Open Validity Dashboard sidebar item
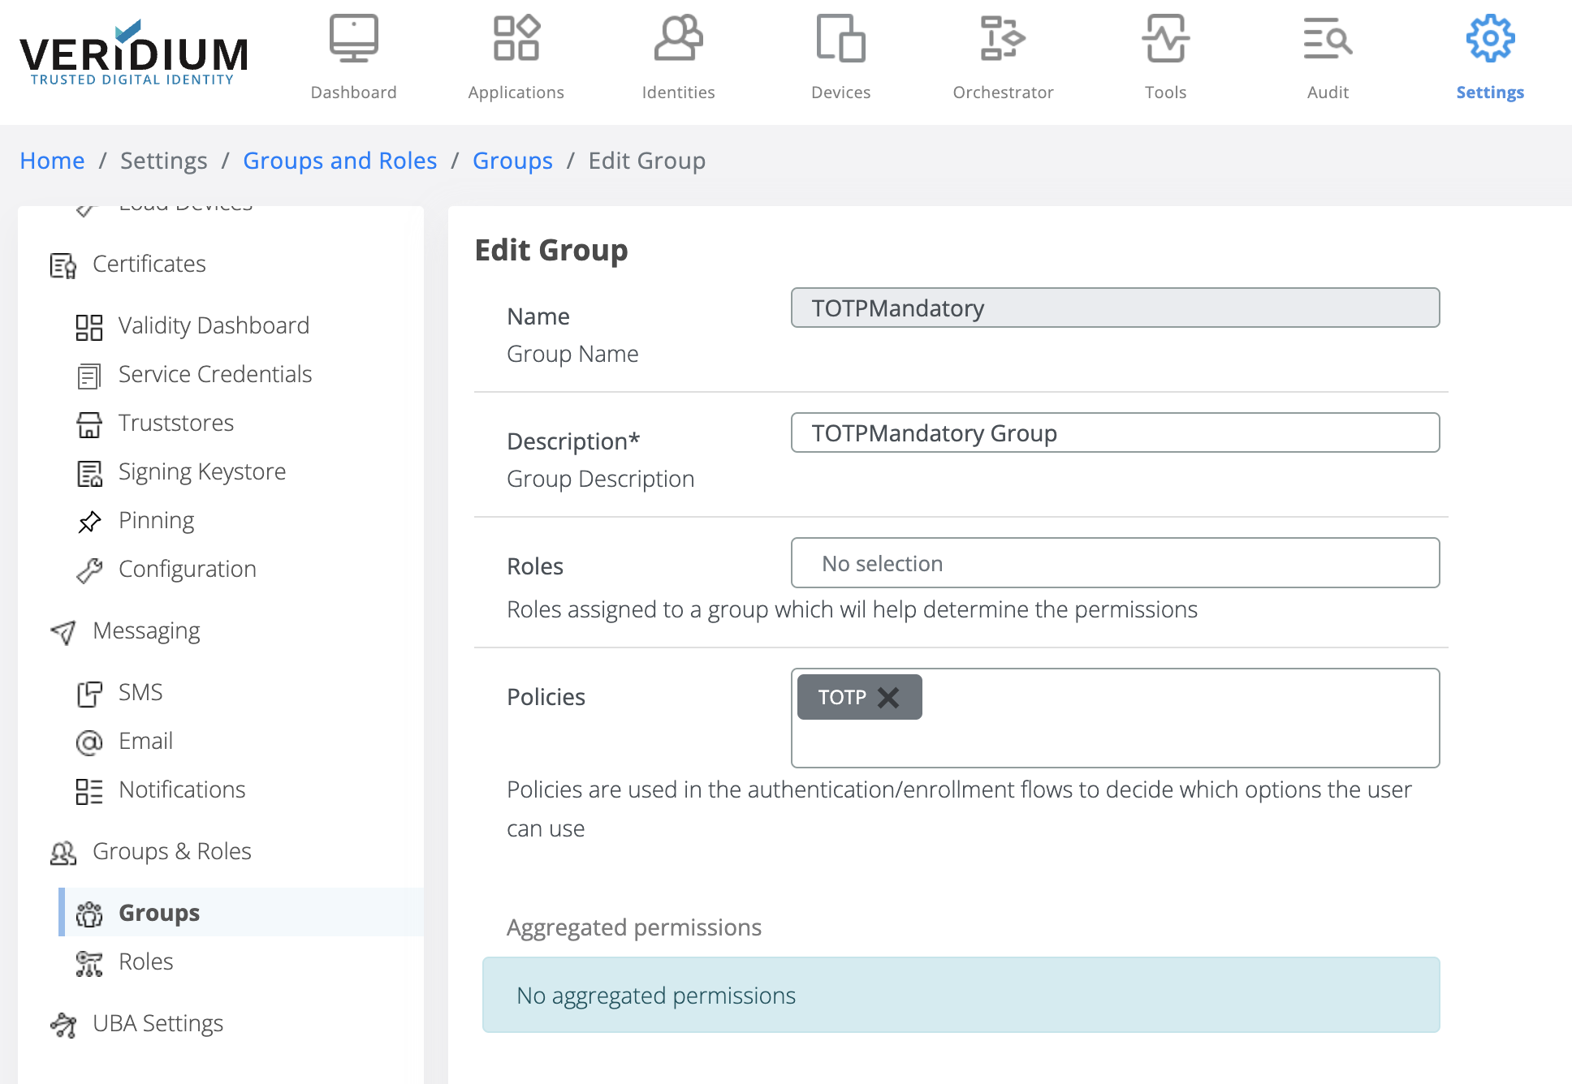Screen dimensions: 1572x1084 click(214, 326)
